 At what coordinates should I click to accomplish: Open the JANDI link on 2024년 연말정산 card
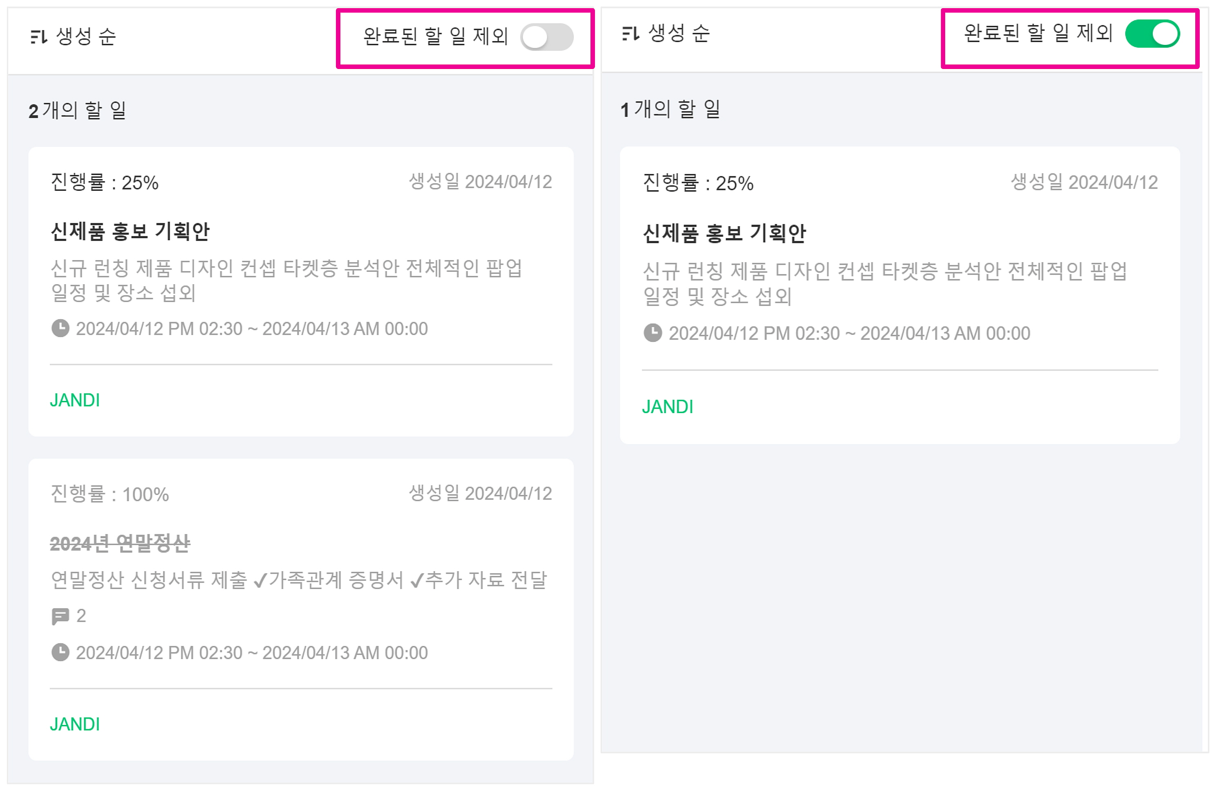tap(75, 724)
